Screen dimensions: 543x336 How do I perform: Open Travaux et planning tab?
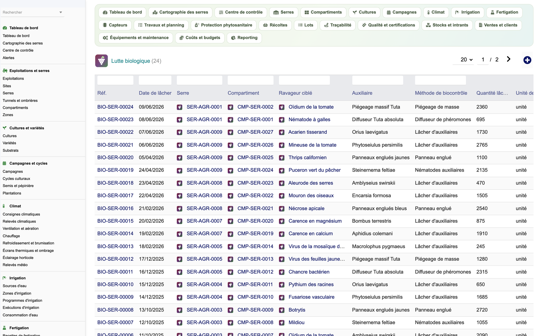click(161, 25)
